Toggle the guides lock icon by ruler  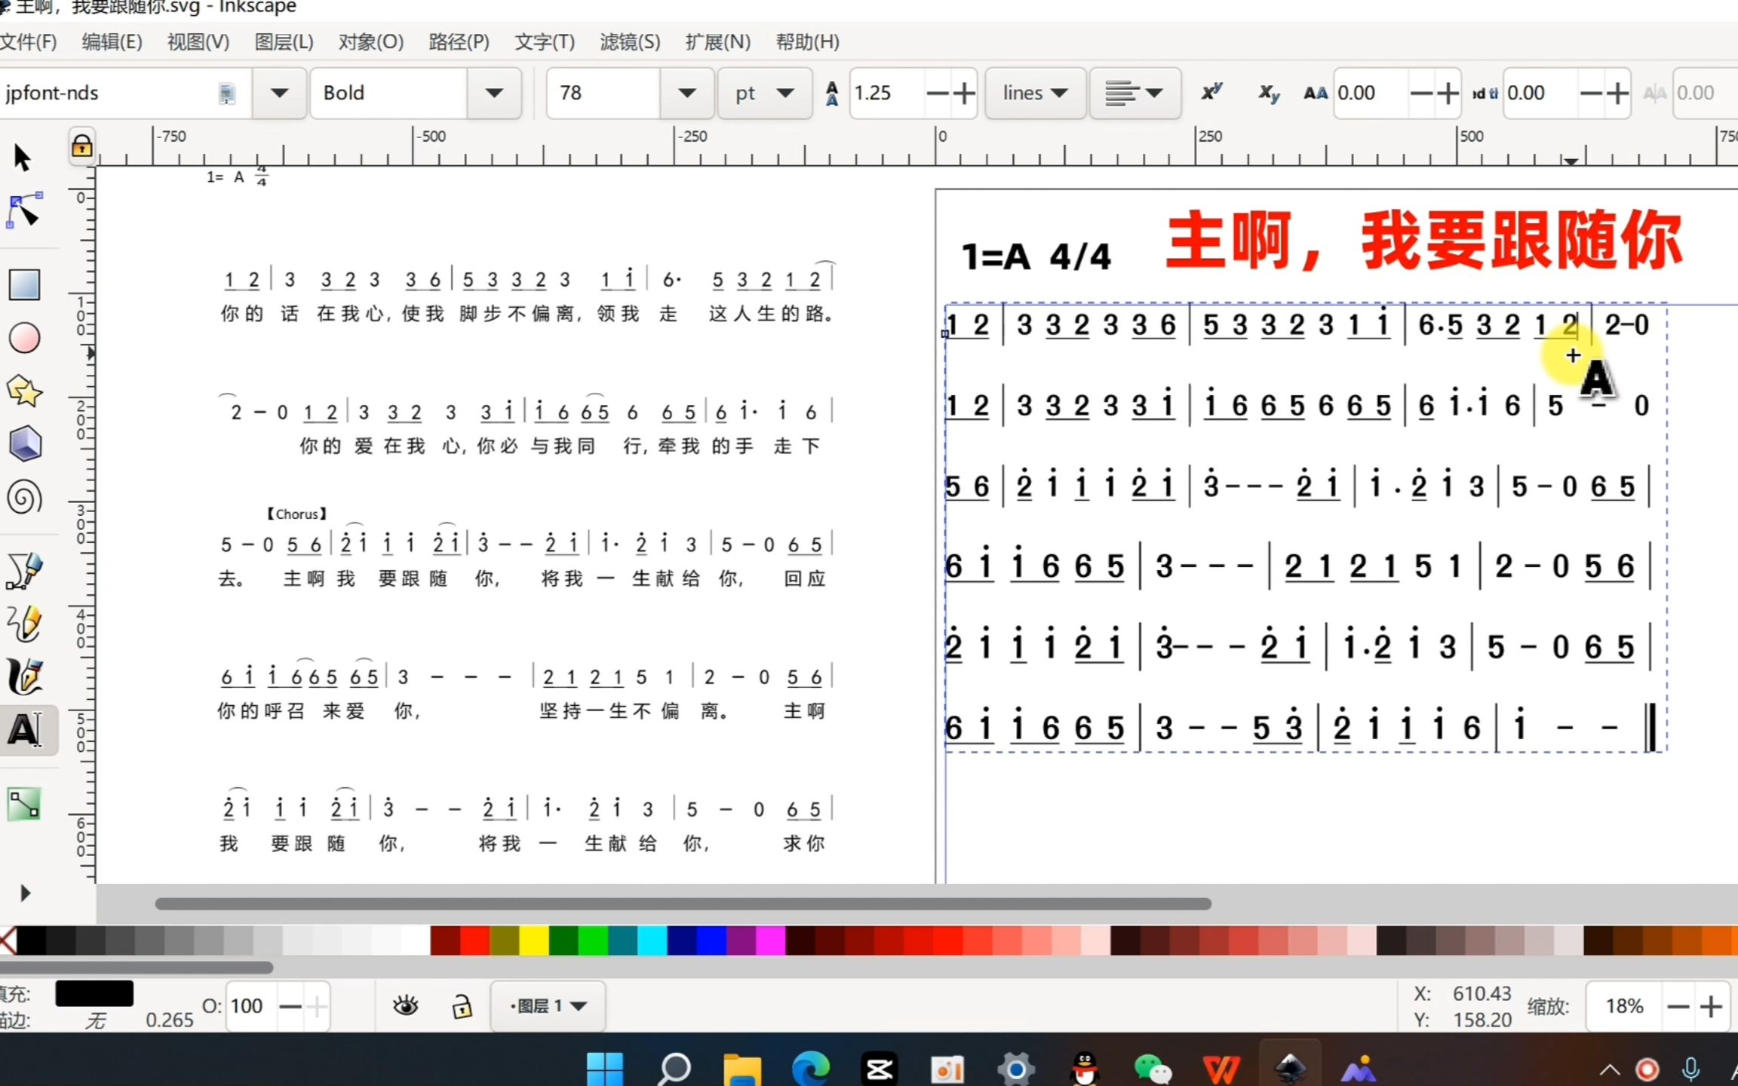click(81, 145)
